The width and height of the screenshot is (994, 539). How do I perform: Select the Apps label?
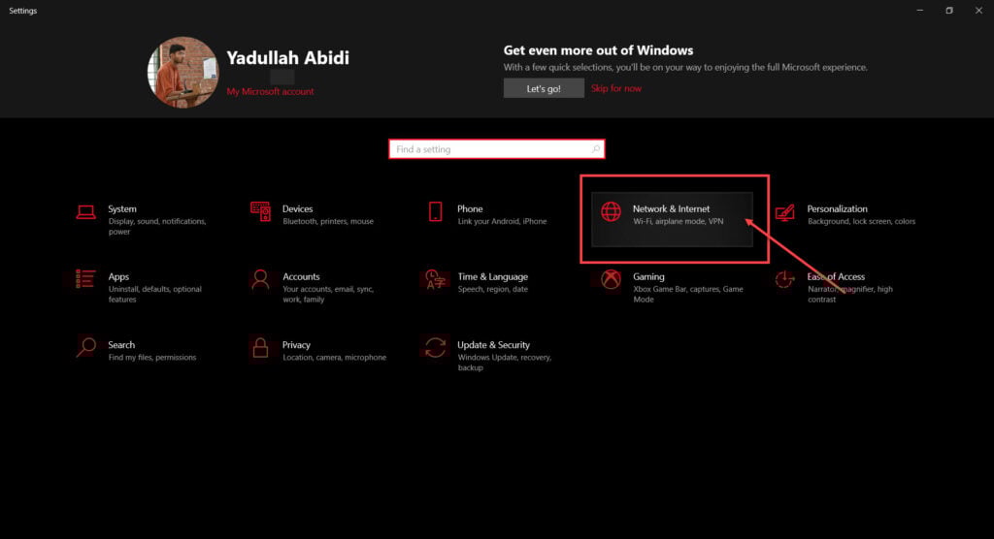[118, 277]
